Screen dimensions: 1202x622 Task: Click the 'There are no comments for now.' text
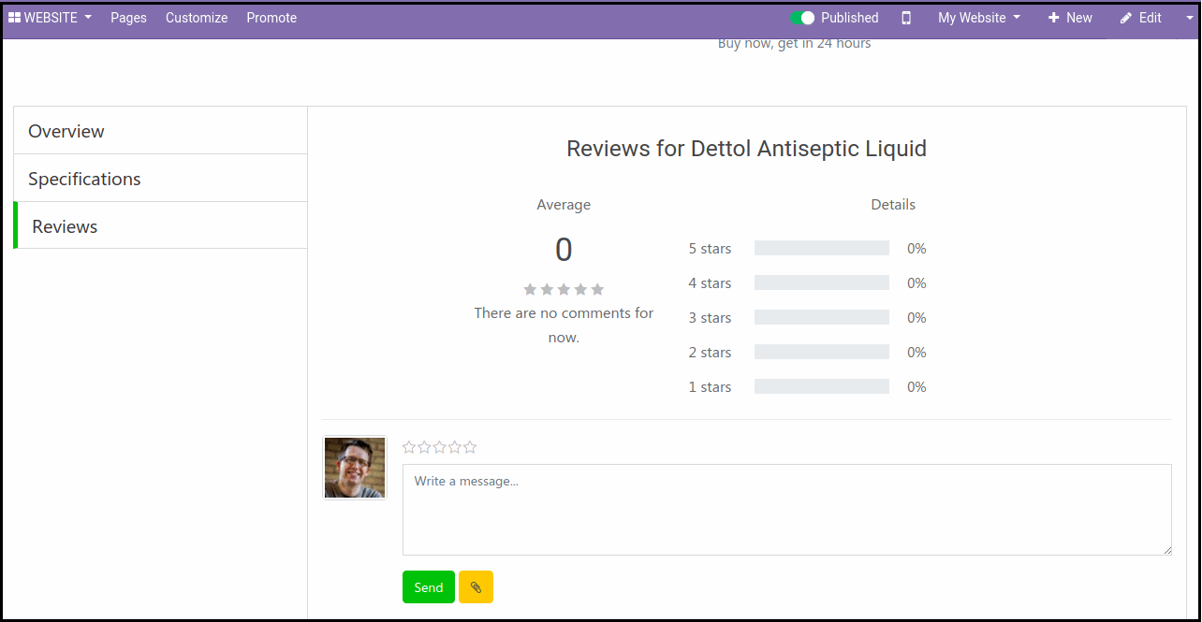tap(564, 325)
